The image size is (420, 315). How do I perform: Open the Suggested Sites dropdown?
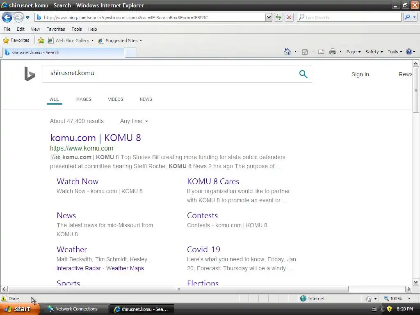pos(120,41)
